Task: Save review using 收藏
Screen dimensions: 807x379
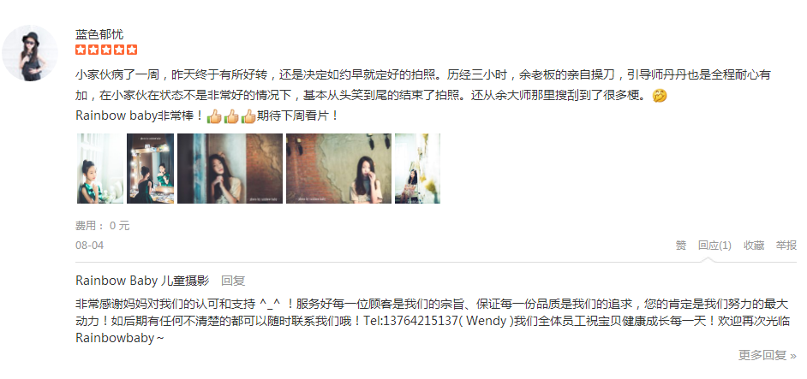Action: tap(754, 246)
